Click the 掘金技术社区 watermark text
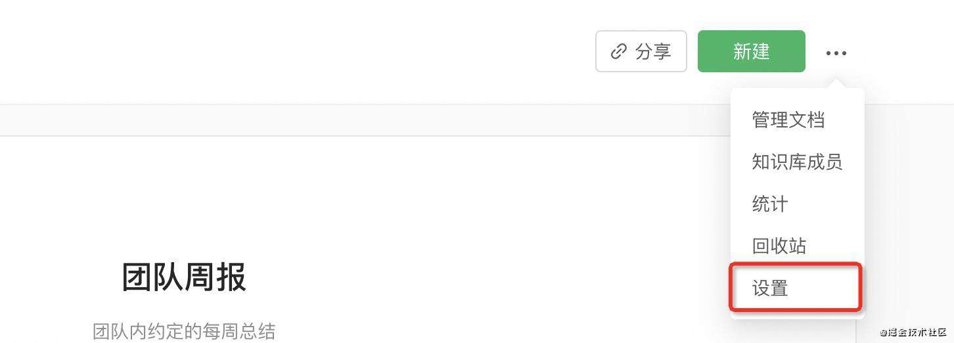The width and height of the screenshot is (954, 343). (x=914, y=332)
